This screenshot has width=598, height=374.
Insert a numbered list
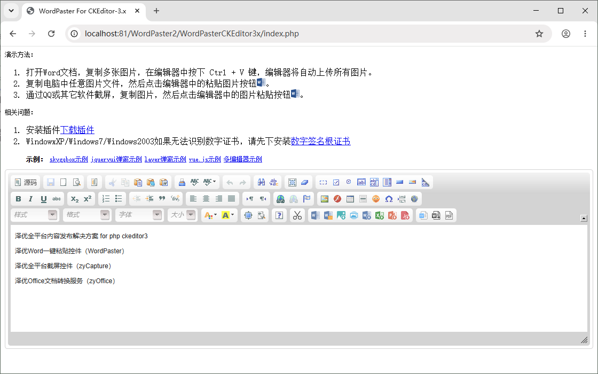(106, 199)
